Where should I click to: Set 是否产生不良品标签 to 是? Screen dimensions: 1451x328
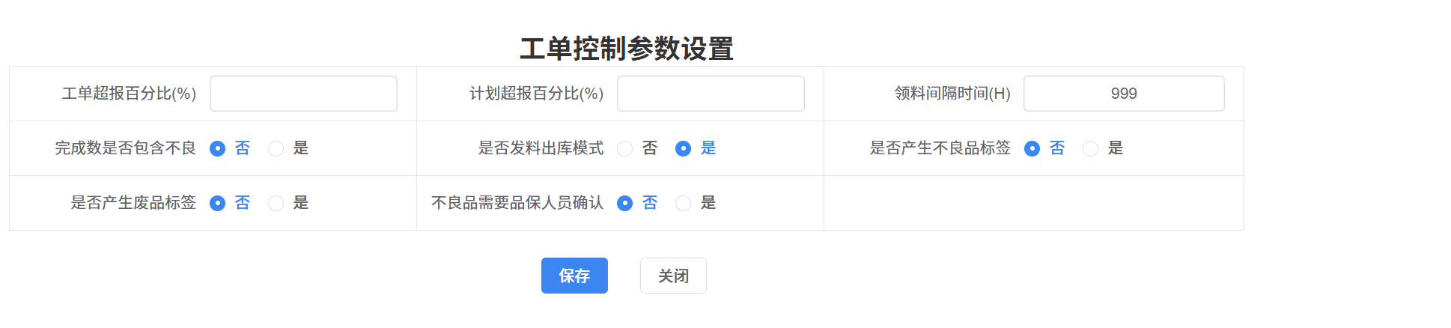click(x=1091, y=148)
